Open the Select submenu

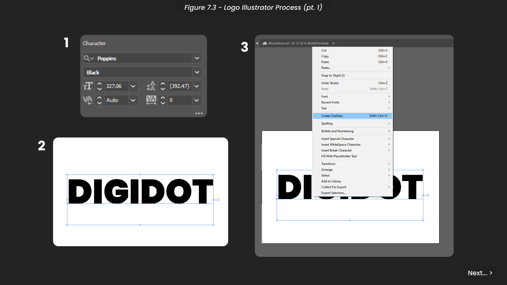click(x=353, y=175)
